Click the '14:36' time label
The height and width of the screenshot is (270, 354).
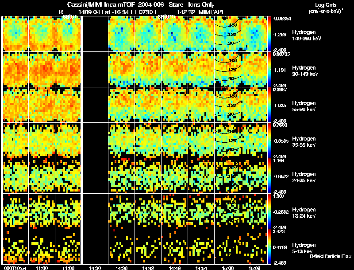pyautogui.click(x=121, y=268)
